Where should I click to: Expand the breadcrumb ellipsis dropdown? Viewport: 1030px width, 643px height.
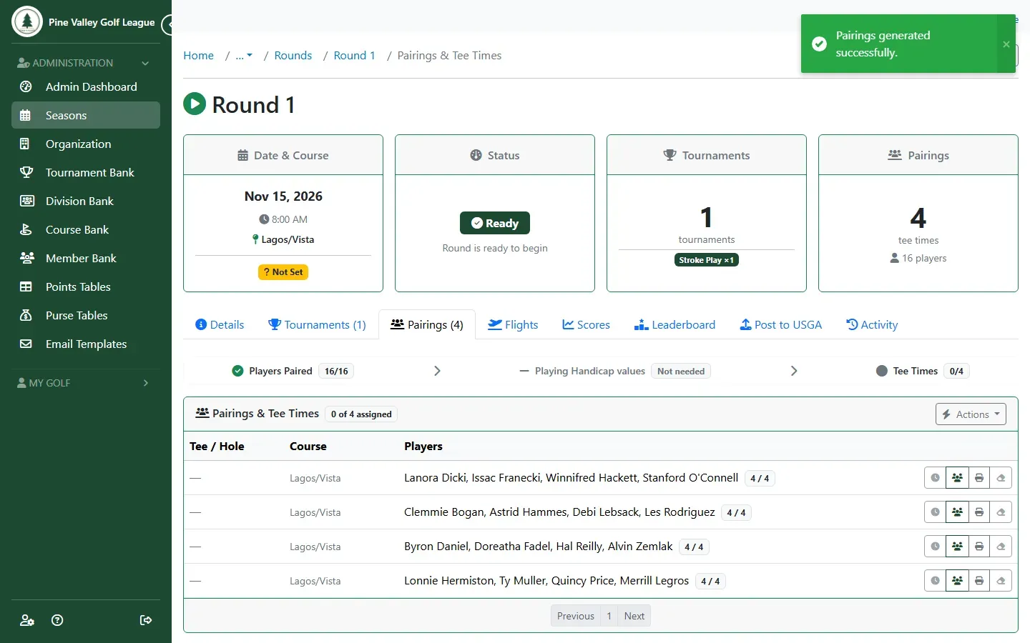[244, 56]
